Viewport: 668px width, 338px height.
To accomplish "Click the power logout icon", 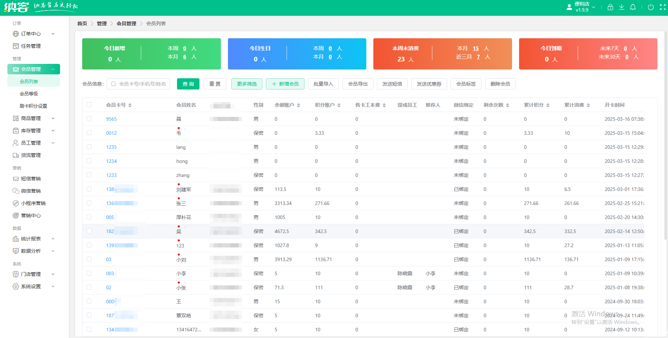I will click(x=651, y=7).
